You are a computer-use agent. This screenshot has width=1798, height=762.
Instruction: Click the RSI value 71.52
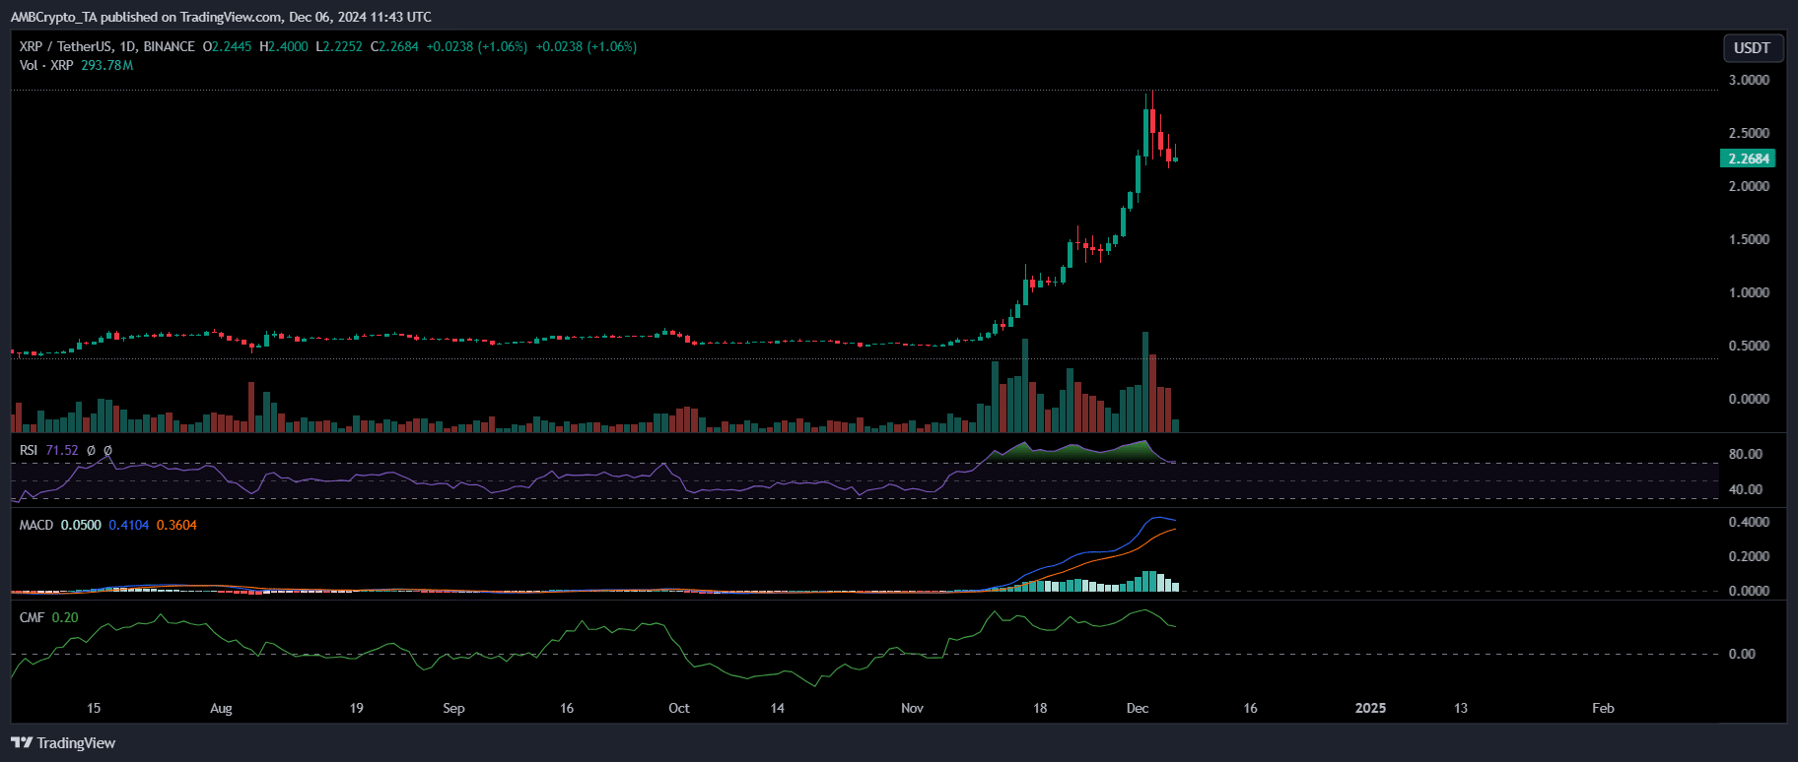(62, 450)
